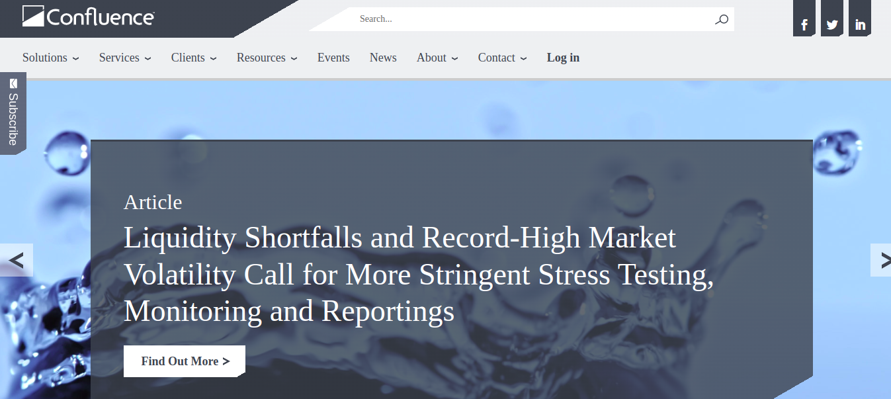Expand the Clients dropdown menu

[194, 58]
